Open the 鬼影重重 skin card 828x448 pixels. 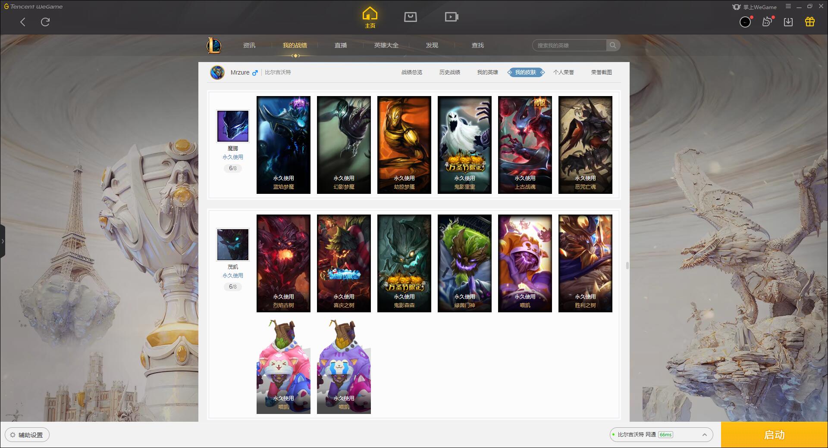(464, 145)
